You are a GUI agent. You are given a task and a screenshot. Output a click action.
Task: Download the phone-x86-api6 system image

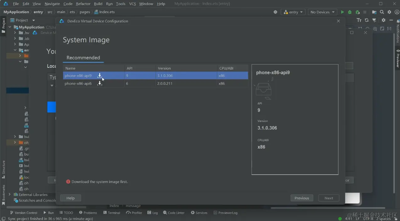100,83
